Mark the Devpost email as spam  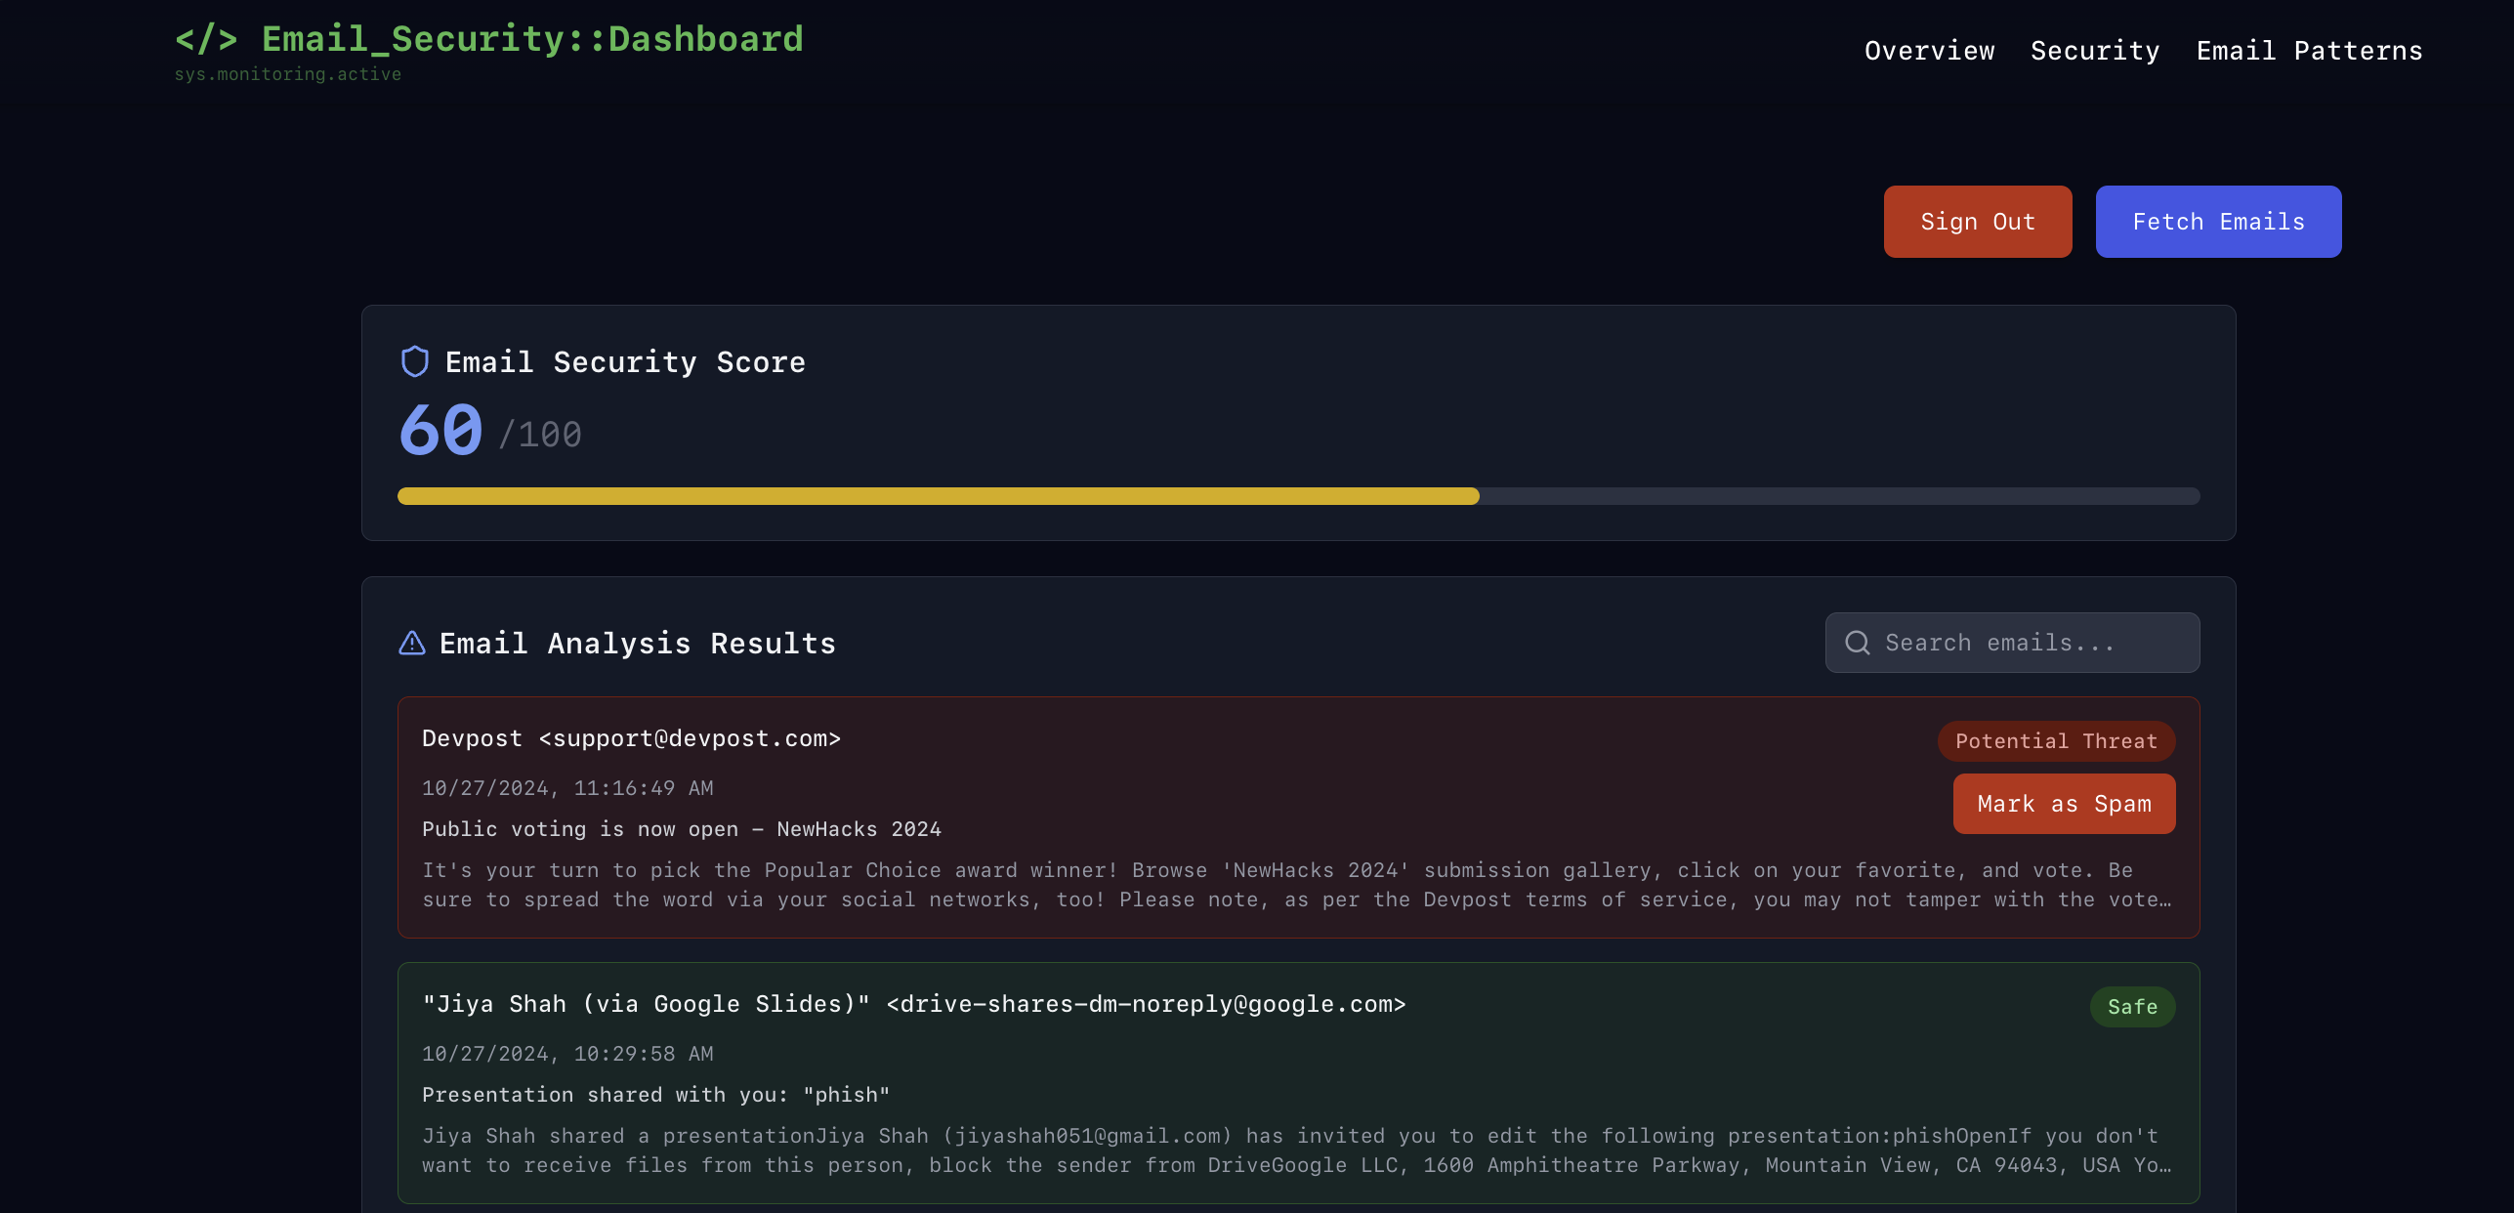click(2064, 804)
